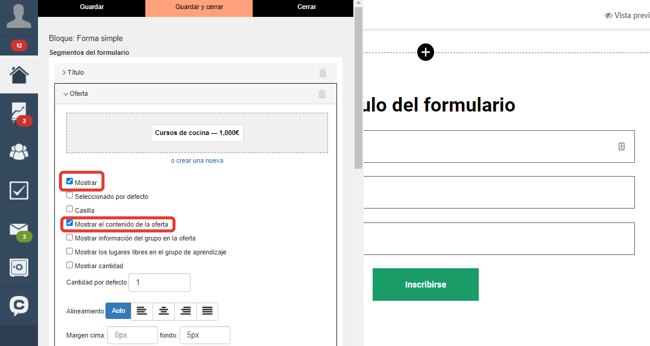Click the 'Bloque: Forma simple' heading
The height and width of the screenshot is (346, 650).
tap(86, 38)
